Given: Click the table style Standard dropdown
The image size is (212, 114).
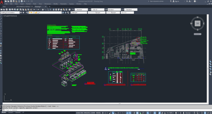Looking at the screenshot, I should click(x=114, y=10).
